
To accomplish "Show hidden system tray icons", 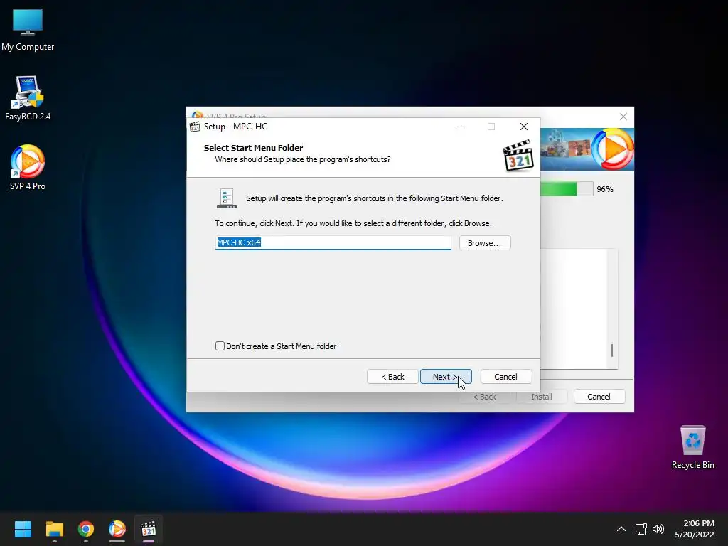I will (x=621, y=529).
